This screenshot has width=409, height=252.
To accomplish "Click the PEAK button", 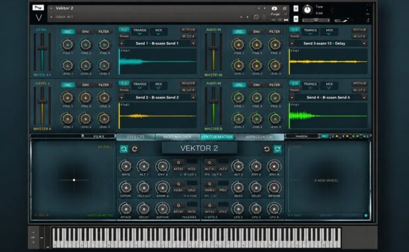I will coord(98,137).
